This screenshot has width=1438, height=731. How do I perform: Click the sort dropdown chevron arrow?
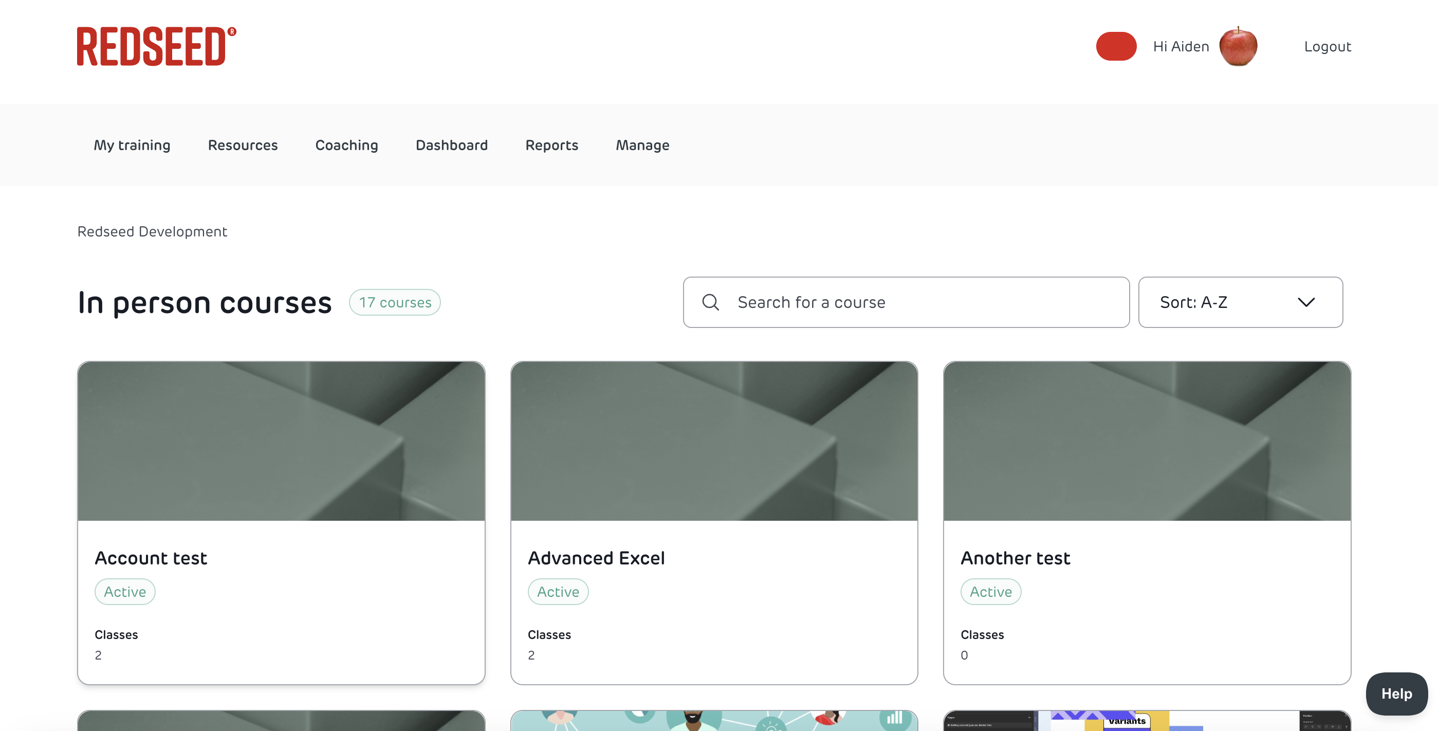[1306, 302]
